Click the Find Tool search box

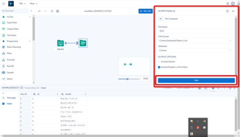15,11
